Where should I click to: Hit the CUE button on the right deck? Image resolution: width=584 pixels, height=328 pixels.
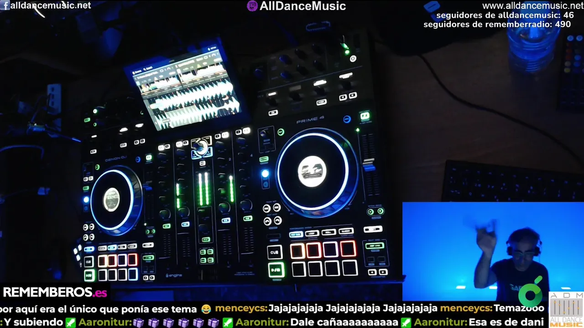(275, 252)
